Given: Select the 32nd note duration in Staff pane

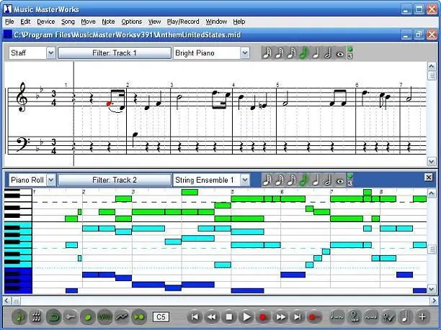Looking at the screenshot, I should (279, 52).
